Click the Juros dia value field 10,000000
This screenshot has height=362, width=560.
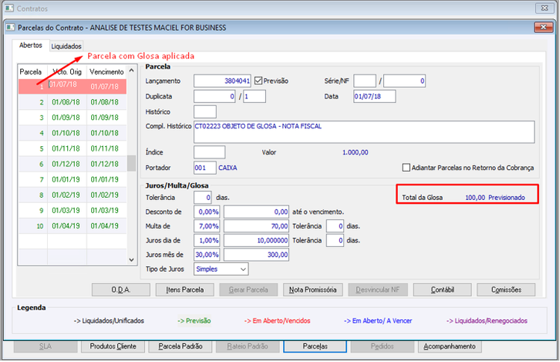pyautogui.click(x=256, y=240)
